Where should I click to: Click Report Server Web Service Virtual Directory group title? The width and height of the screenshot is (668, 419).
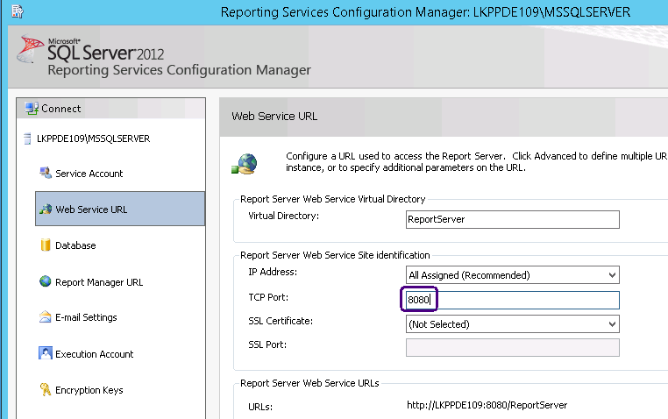(333, 199)
